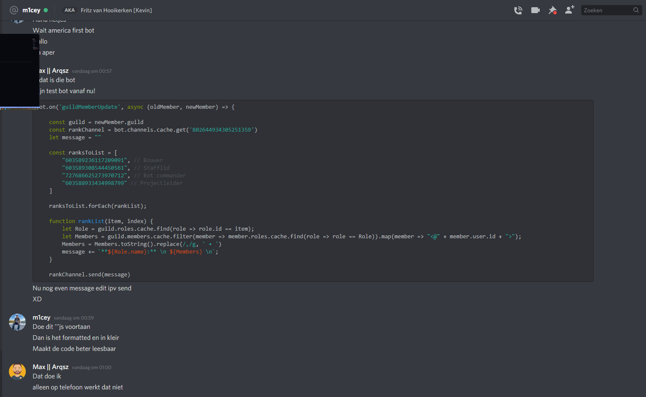
Task: Add friends to DM via person-plus icon
Action: (x=569, y=10)
